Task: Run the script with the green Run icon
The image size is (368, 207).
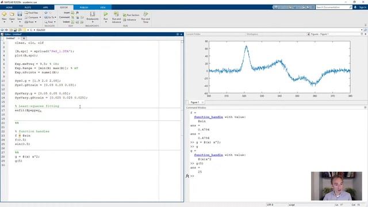Action: [106, 14]
